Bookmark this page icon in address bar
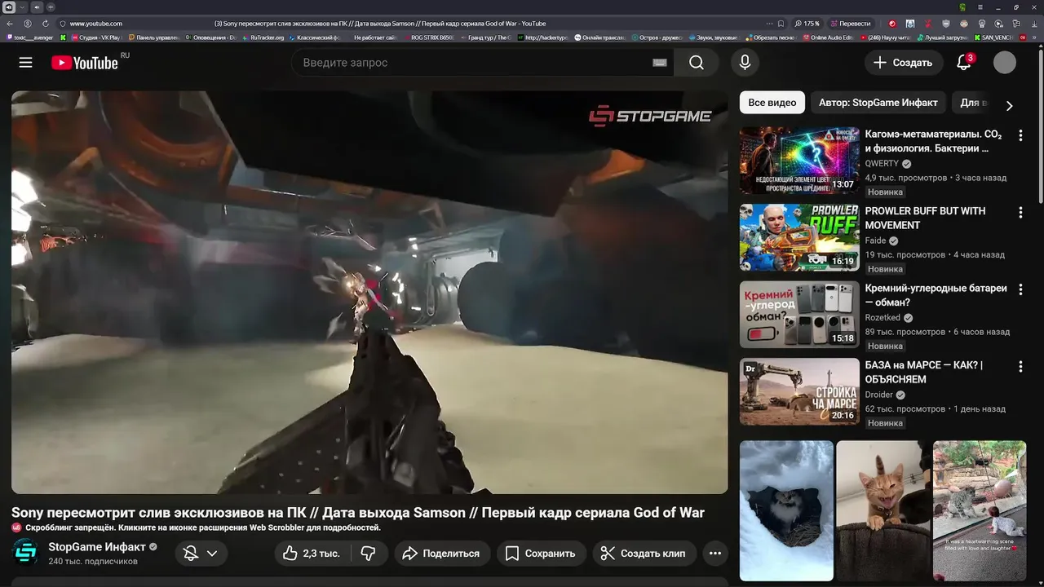The height and width of the screenshot is (587, 1044). [x=781, y=24]
